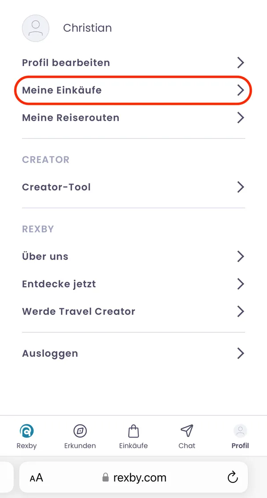
Task: Tap the Ausloggen logout link
Action: tap(50, 354)
